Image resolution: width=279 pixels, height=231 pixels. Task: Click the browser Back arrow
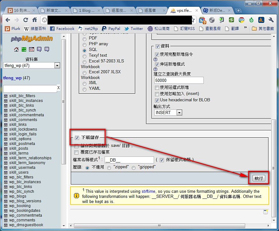pyautogui.click(x=8, y=20)
